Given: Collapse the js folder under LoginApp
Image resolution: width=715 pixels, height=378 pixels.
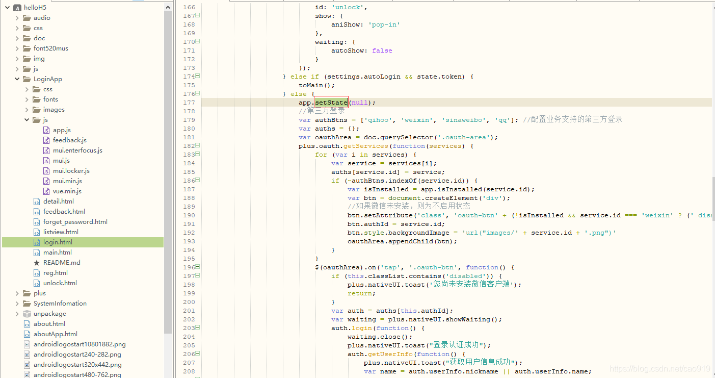Looking at the screenshot, I should coord(27,120).
